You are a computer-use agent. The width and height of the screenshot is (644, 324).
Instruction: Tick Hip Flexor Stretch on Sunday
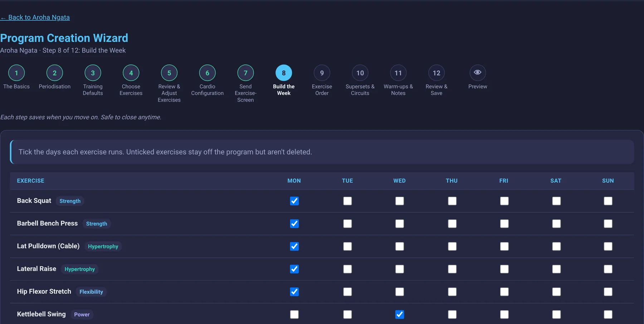[608, 292]
